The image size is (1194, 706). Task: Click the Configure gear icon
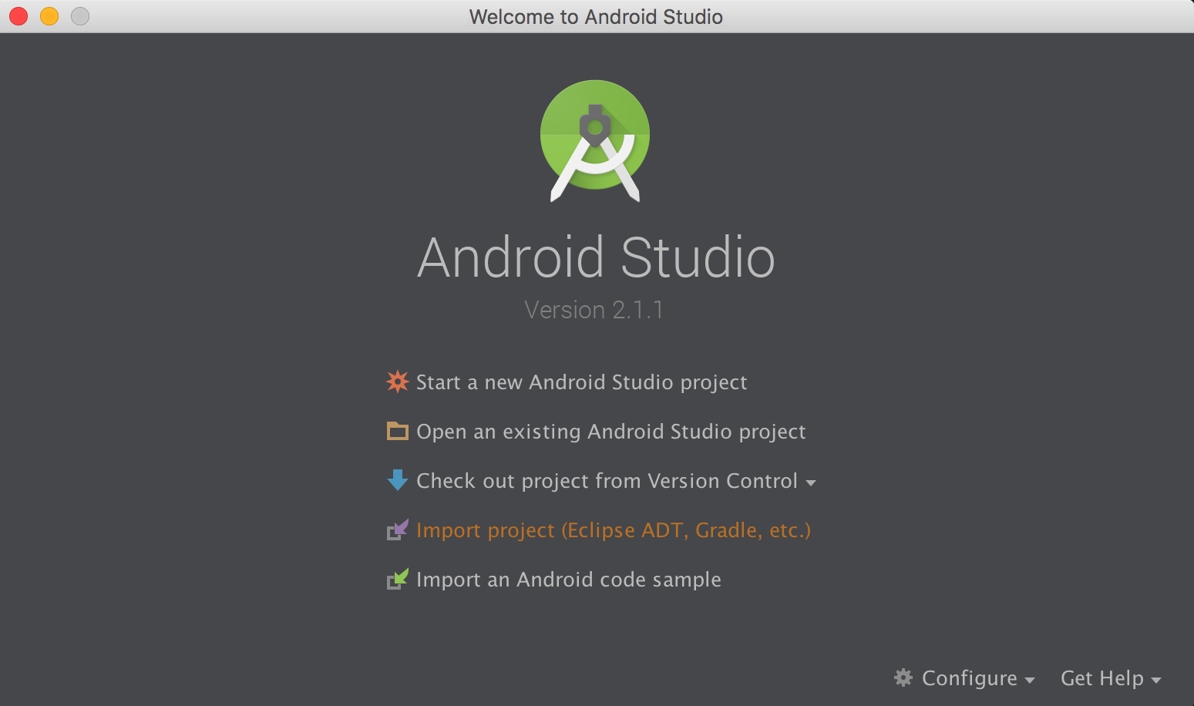click(x=903, y=677)
